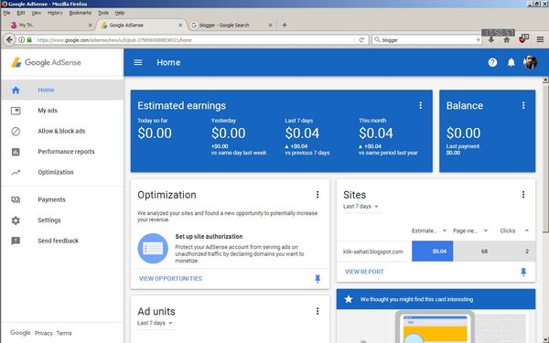Reload the page
Image resolution: width=549 pixels, height=343 pixels.
[361, 40]
